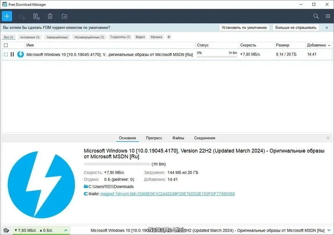Image resolution: width=334 pixels, height=235 pixels.
Task: Open the hamburger main menu
Action: [x=328, y=16]
